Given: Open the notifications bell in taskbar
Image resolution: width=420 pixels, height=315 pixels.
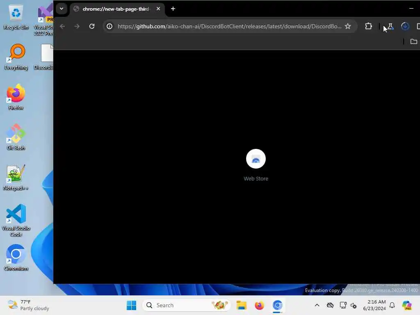Looking at the screenshot, I should coord(392,305).
